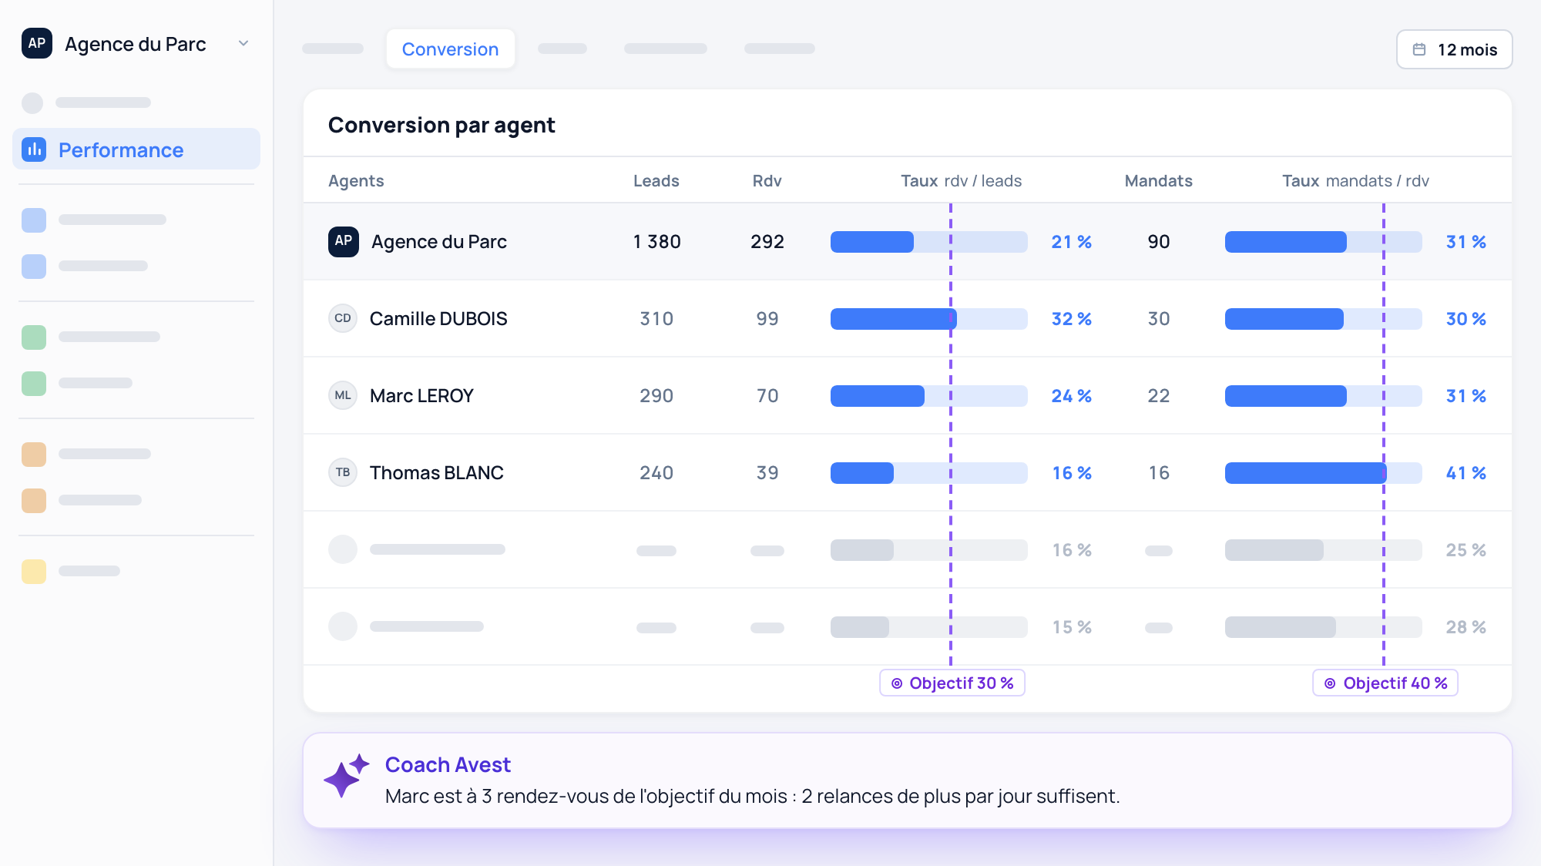Open the Agence du Parc agency switcher chevron
This screenshot has height=866, width=1541.
pyautogui.click(x=243, y=44)
